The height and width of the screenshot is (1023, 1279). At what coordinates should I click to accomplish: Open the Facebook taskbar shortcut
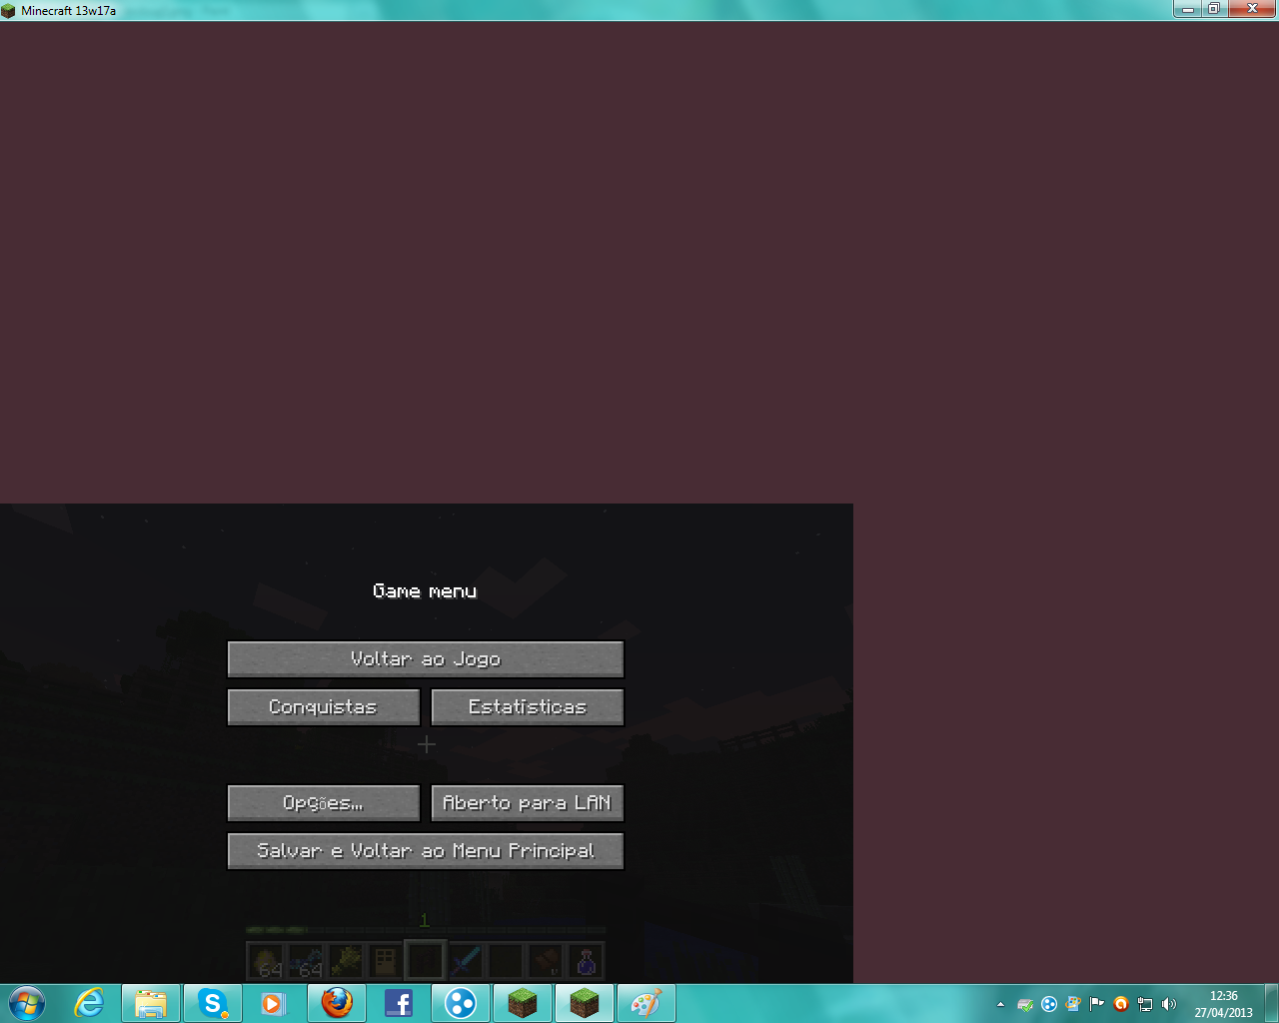tap(399, 1003)
